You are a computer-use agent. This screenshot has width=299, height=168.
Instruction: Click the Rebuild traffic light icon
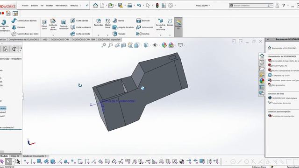tap(157, 6)
